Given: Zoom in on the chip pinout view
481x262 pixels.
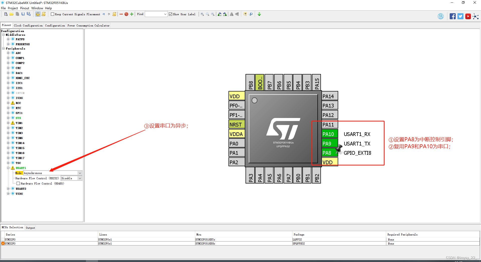Looking at the screenshot, I should [202, 14].
